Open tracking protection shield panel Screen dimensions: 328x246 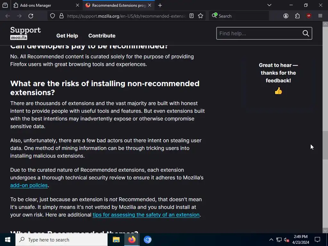53,16
